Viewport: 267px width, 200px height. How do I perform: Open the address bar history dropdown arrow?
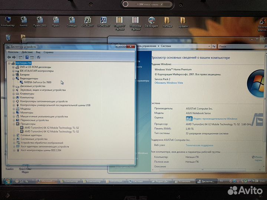(x=209, y=46)
